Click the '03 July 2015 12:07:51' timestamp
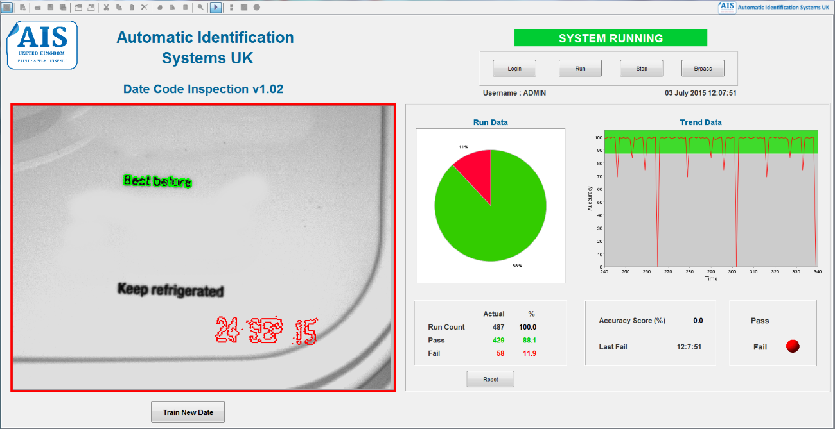 (701, 93)
